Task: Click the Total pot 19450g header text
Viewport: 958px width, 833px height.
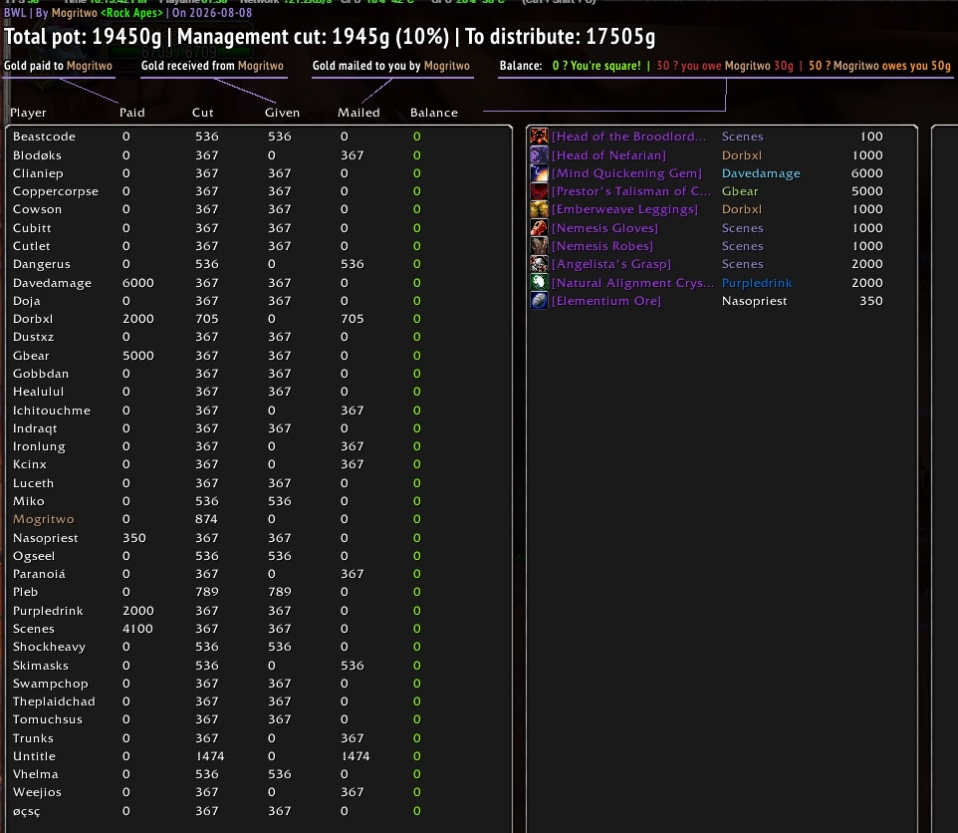Action: point(83,37)
